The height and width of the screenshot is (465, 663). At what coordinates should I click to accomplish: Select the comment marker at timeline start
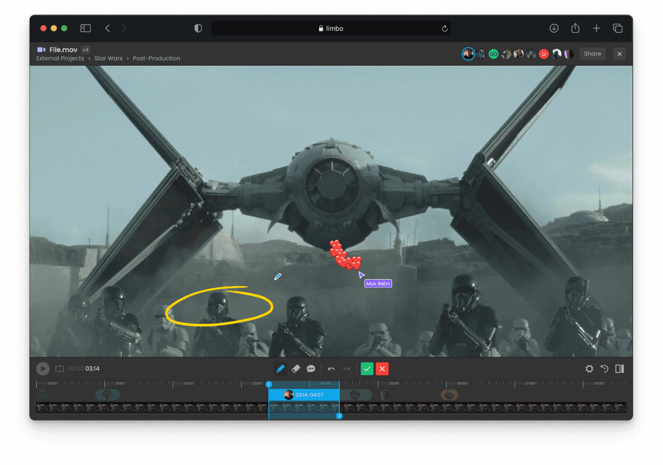coord(42,395)
